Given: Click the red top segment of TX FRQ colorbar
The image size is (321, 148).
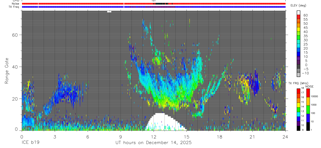Looking at the screenshot, I should 299,91.
